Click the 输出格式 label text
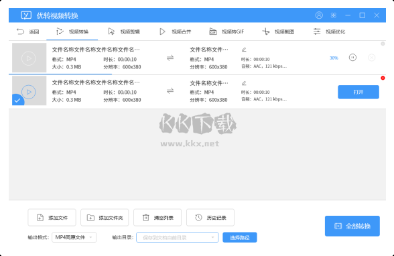Viewport: 394px width, 256px height. coord(38,237)
